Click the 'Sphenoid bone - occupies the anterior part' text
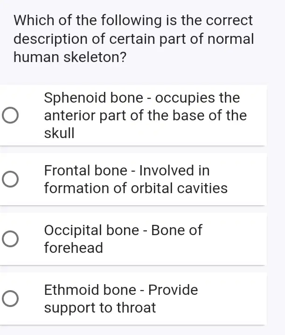This screenshot has width=285, height=335. [146, 115]
